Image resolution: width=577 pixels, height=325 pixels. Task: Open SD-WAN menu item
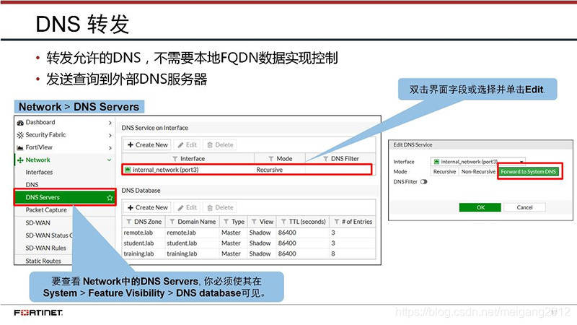tap(38, 223)
